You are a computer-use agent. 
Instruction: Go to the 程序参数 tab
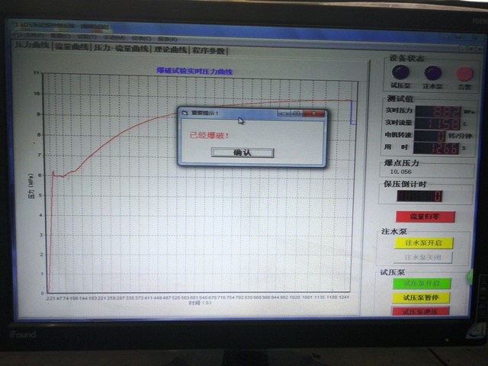pyautogui.click(x=209, y=50)
